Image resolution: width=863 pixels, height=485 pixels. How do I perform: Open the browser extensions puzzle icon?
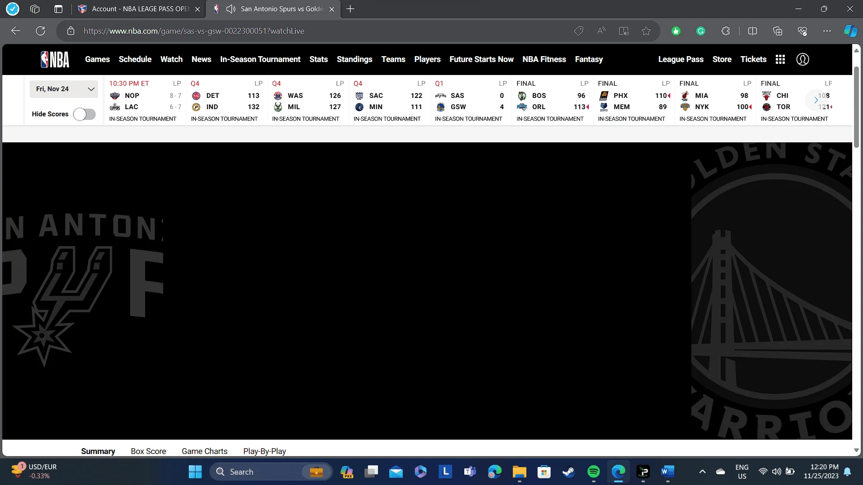tap(725, 31)
